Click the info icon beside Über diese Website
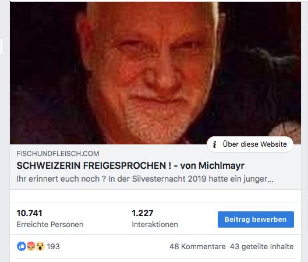The width and height of the screenshot is (308, 262). tap(215, 144)
